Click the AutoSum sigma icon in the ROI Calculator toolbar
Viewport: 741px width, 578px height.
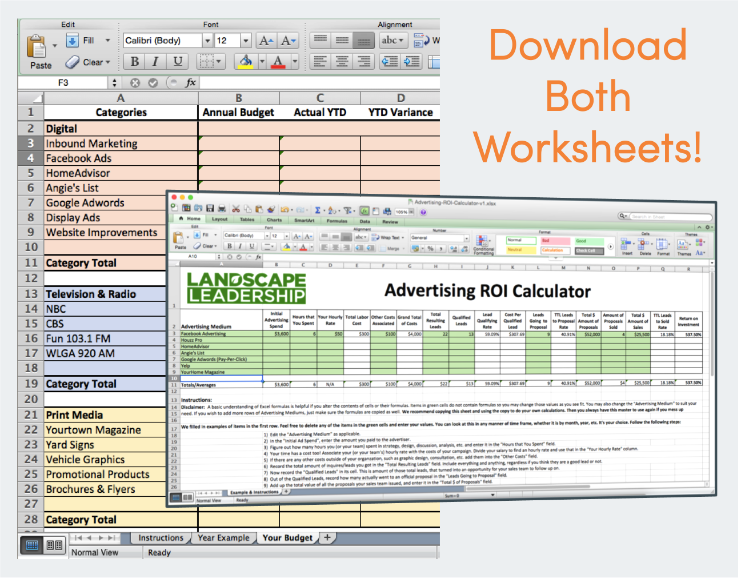318,209
